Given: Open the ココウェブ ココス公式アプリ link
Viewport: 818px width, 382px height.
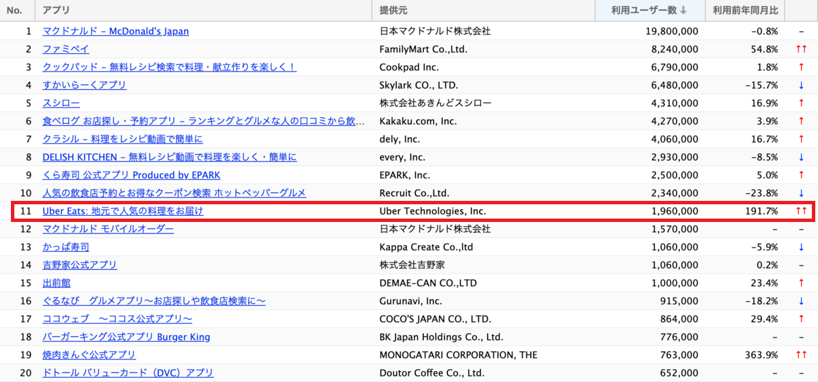Looking at the screenshot, I should [x=117, y=319].
